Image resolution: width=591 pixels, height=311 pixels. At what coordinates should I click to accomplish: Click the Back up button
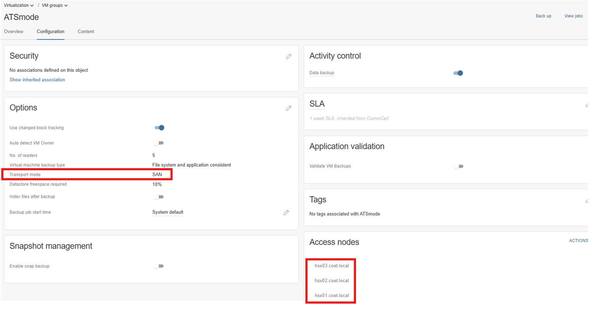tap(543, 16)
